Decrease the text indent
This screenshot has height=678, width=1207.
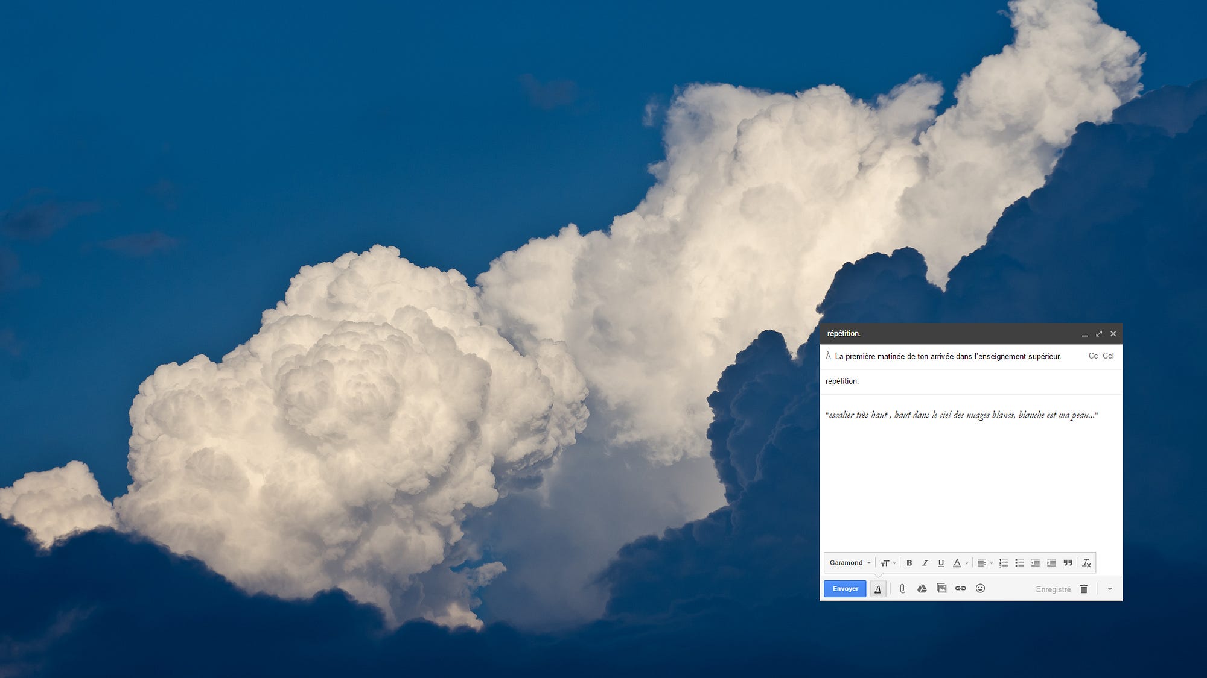click(x=1035, y=563)
